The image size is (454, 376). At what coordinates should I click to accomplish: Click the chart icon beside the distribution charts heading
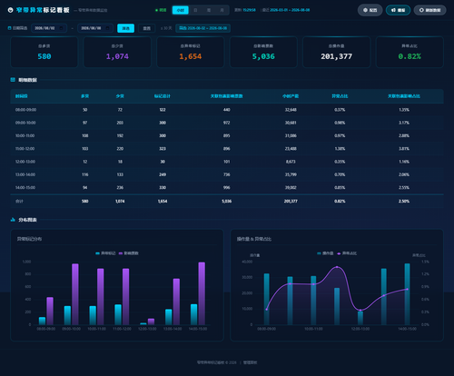pos(13,220)
